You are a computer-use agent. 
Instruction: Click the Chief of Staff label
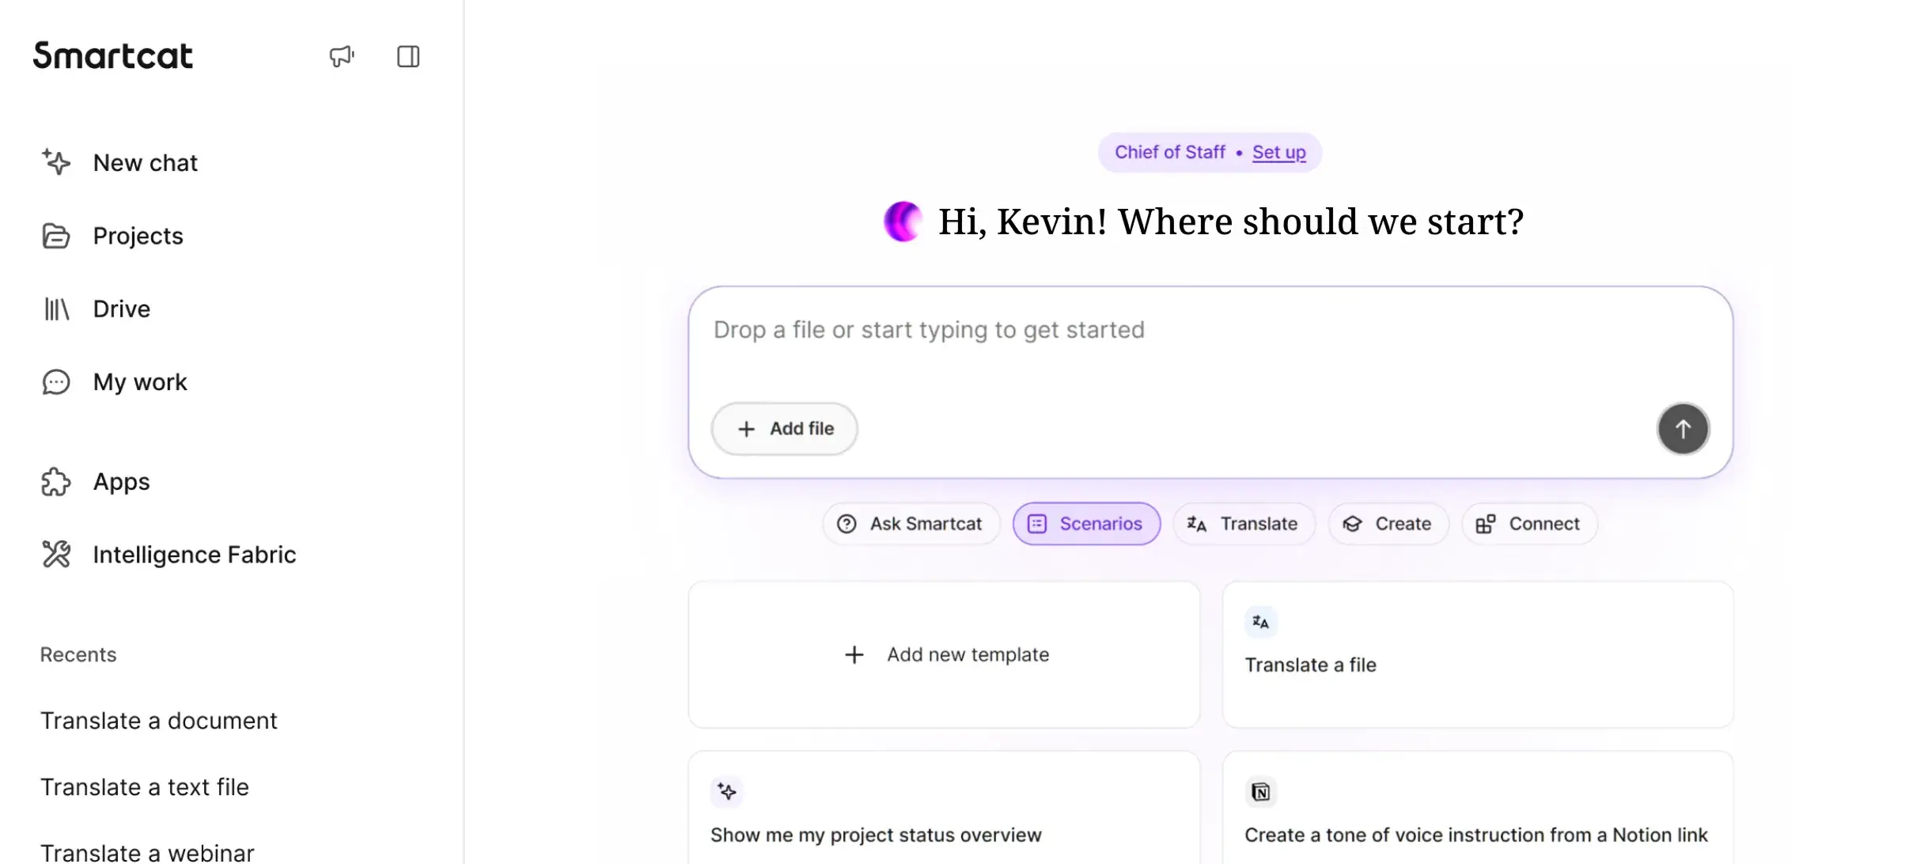tap(1169, 152)
